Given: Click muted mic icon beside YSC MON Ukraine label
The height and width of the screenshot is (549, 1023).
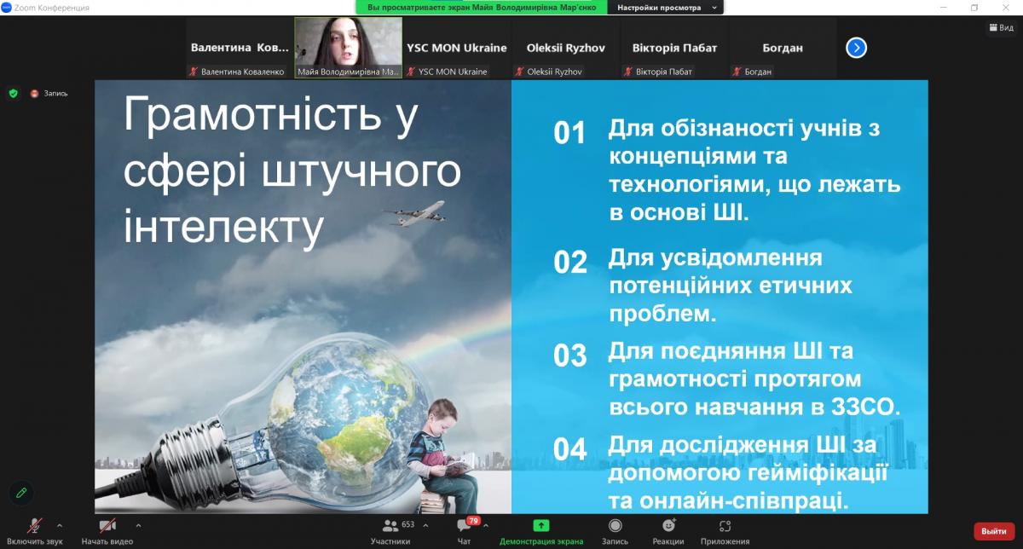Looking at the screenshot, I should pyautogui.click(x=411, y=72).
